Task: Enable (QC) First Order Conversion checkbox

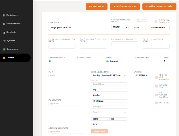Action: pyautogui.click(x=156, y=78)
